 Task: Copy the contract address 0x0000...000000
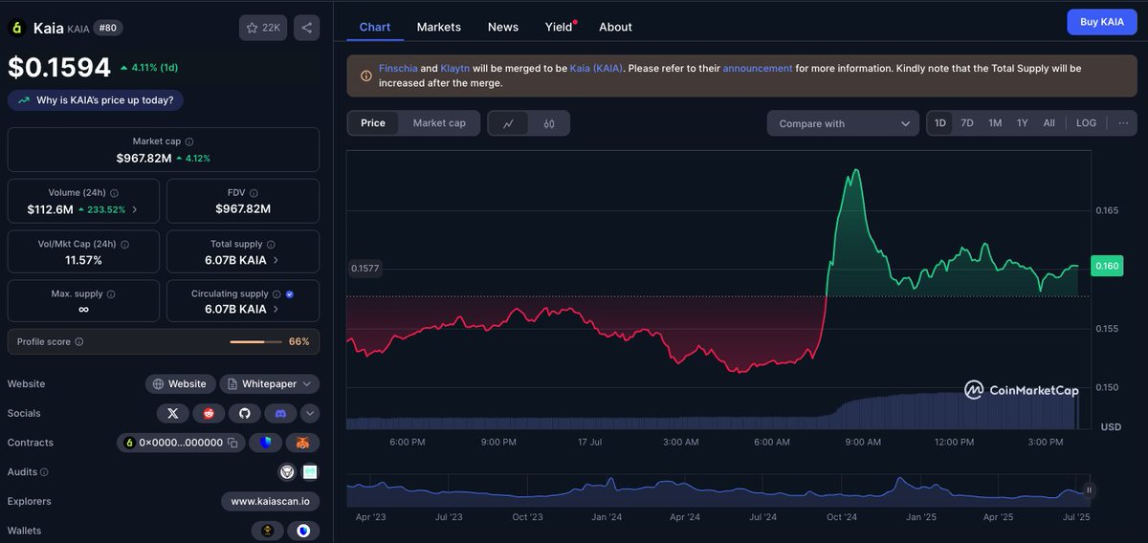[x=232, y=443]
